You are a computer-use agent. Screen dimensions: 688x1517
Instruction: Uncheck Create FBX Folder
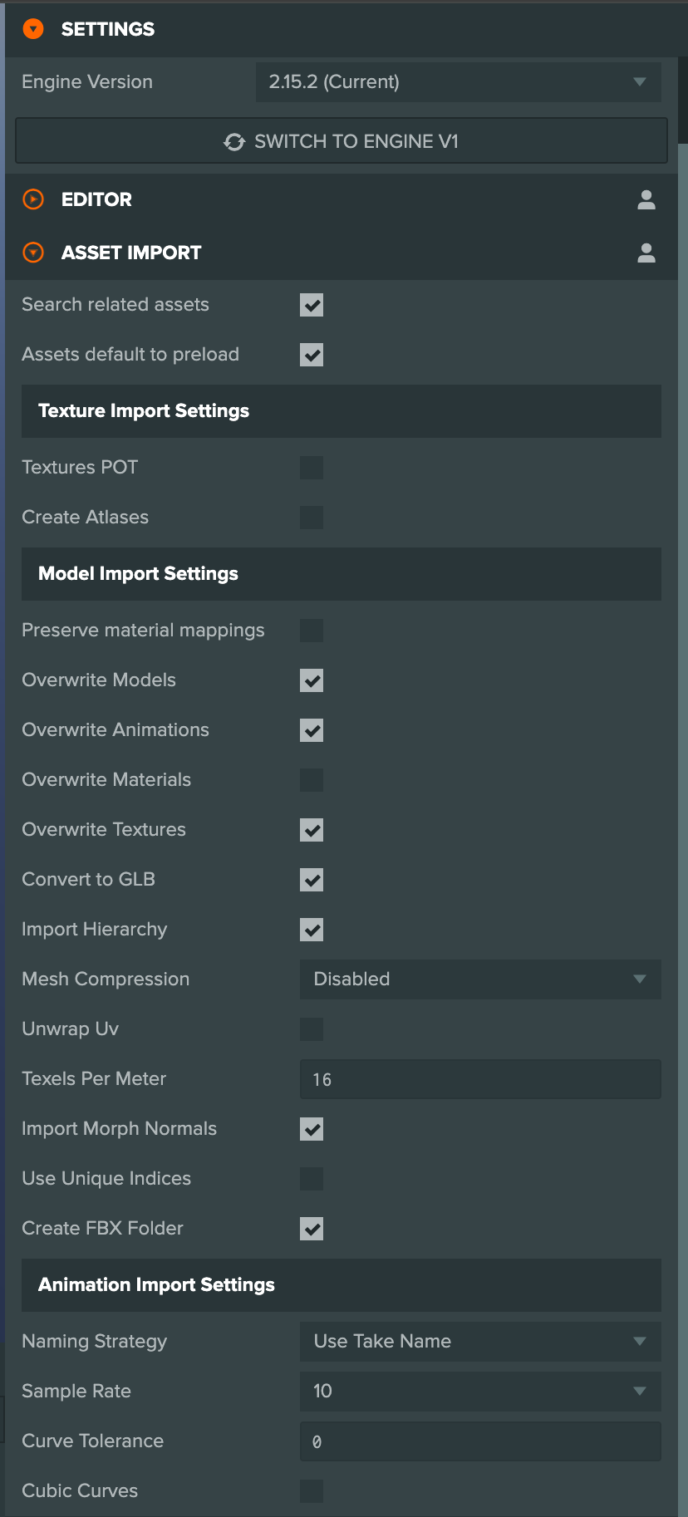click(312, 1229)
